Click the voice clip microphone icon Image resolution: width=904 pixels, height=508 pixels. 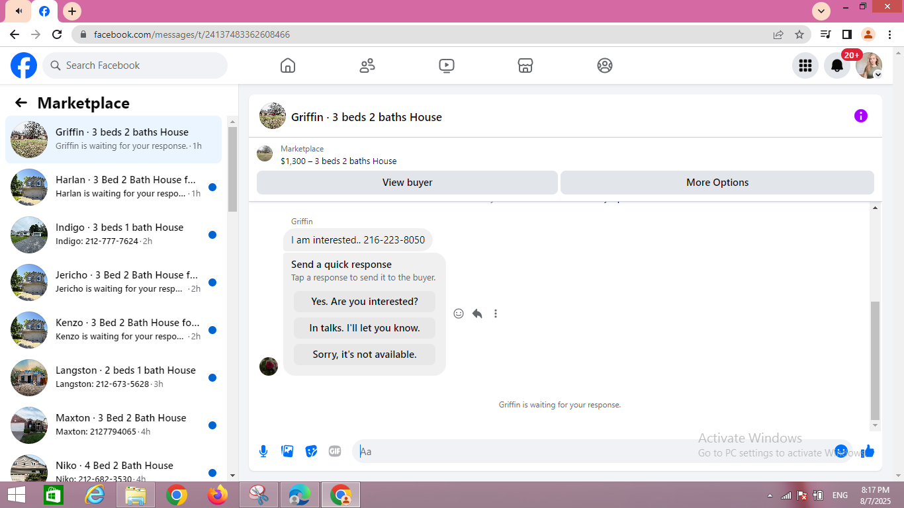point(263,451)
